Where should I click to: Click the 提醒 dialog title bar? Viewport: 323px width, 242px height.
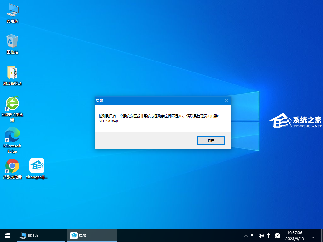pyautogui.click(x=159, y=101)
